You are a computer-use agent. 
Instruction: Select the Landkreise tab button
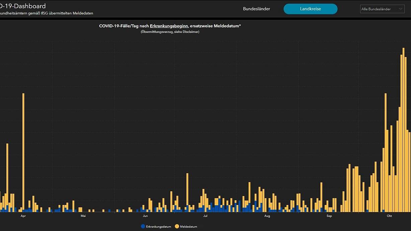pyautogui.click(x=310, y=9)
